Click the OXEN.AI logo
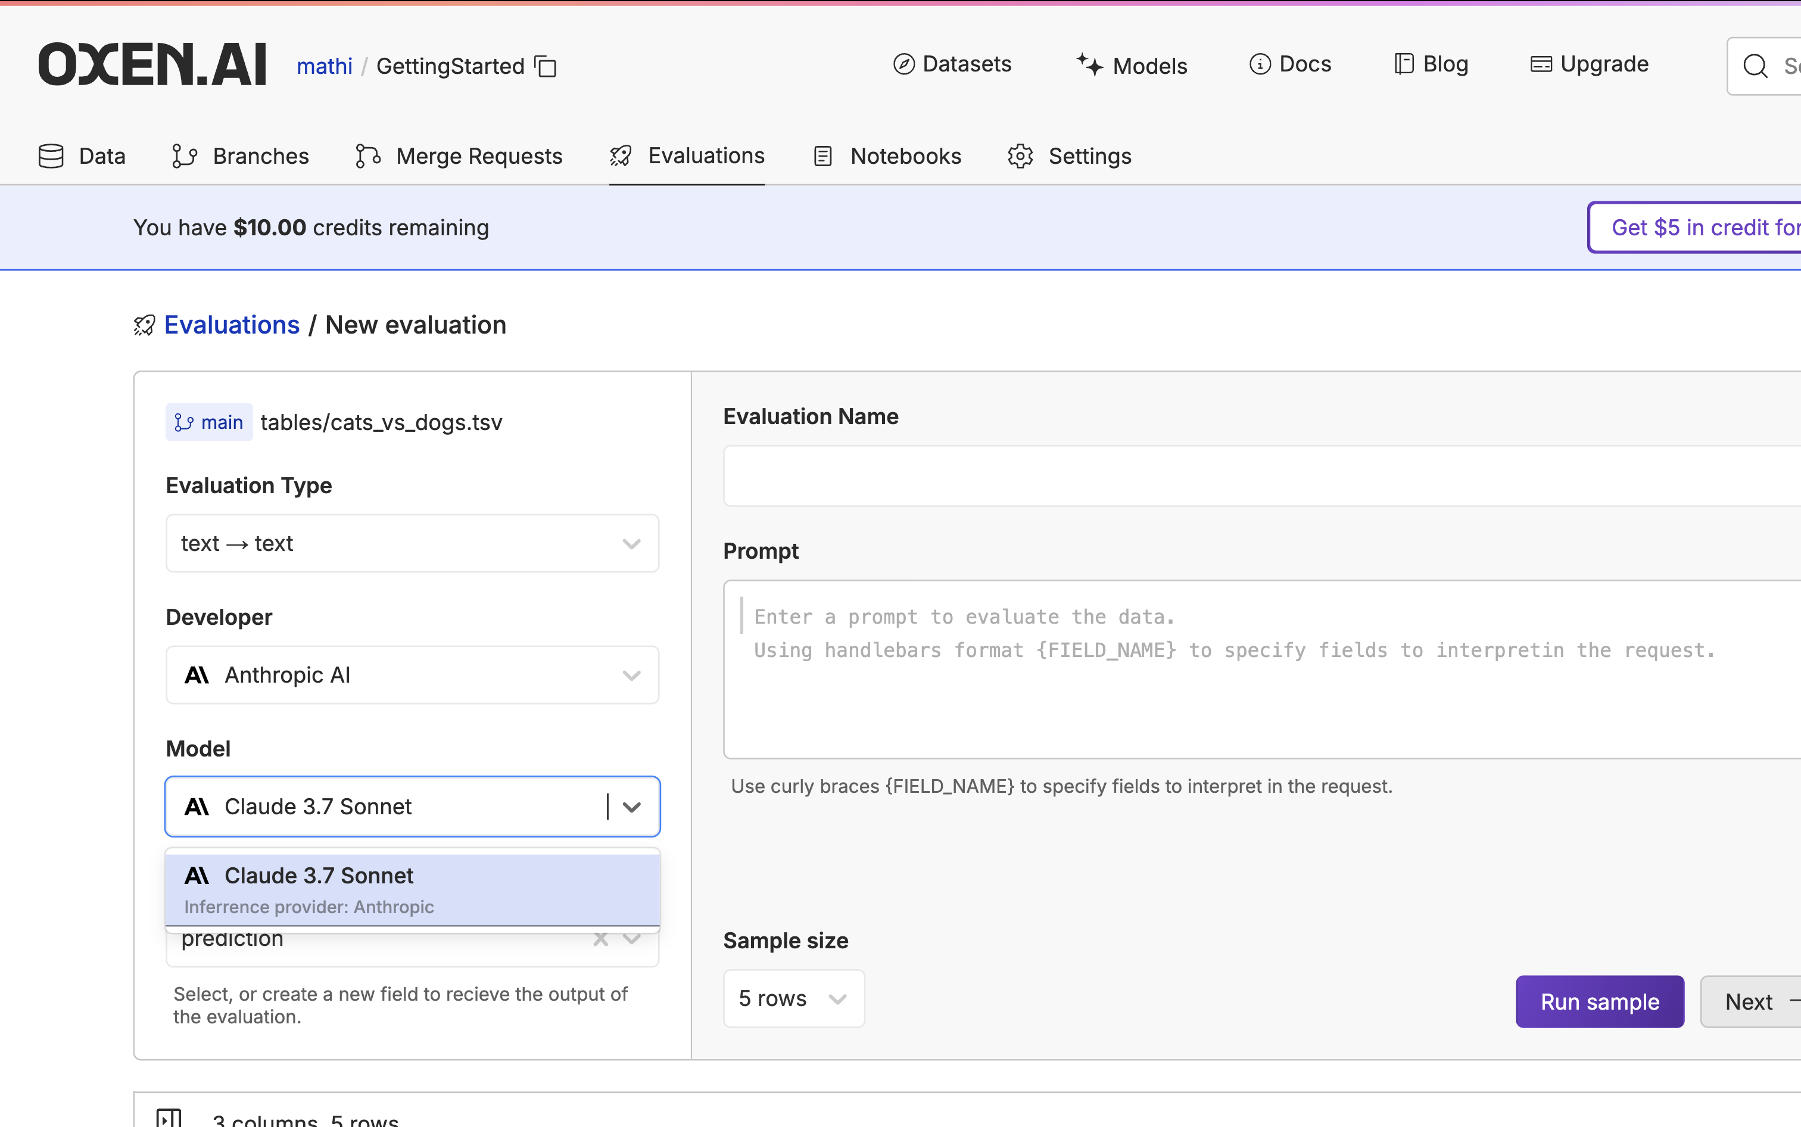This screenshot has width=1801, height=1127. pos(152,65)
